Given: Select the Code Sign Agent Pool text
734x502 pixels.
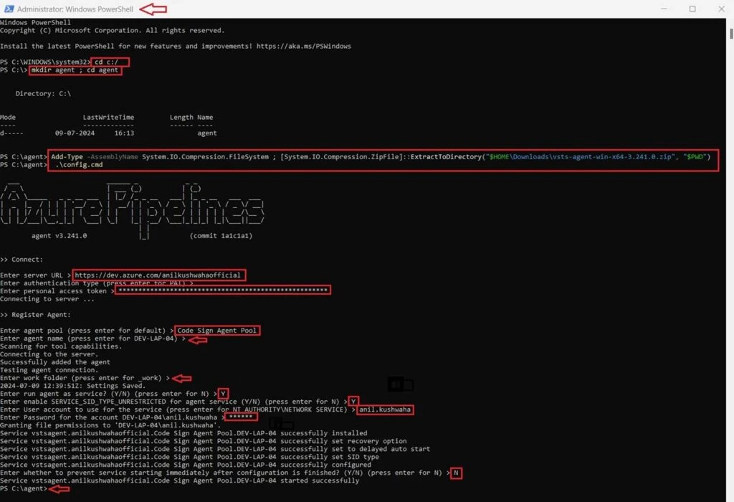Looking at the screenshot, I should [x=217, y=330].
